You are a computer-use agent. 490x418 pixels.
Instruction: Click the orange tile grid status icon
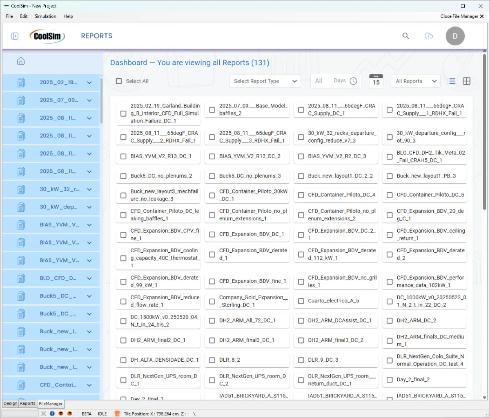[117, 414]
